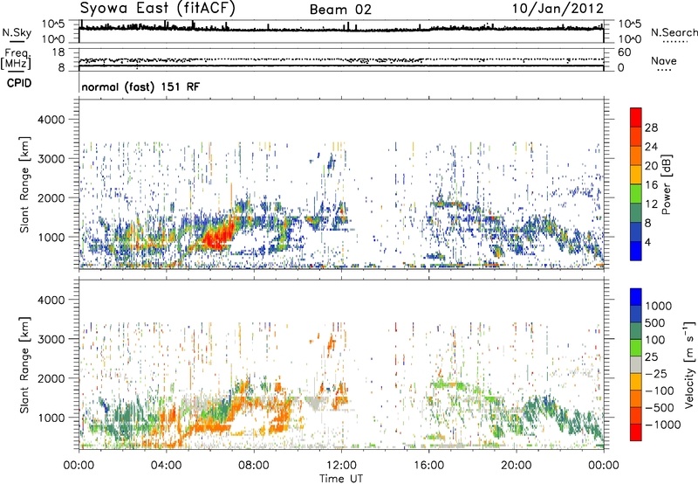Click the '04:00' time tick label
Viewport: 698px width, 484px height.
[167, 466]
